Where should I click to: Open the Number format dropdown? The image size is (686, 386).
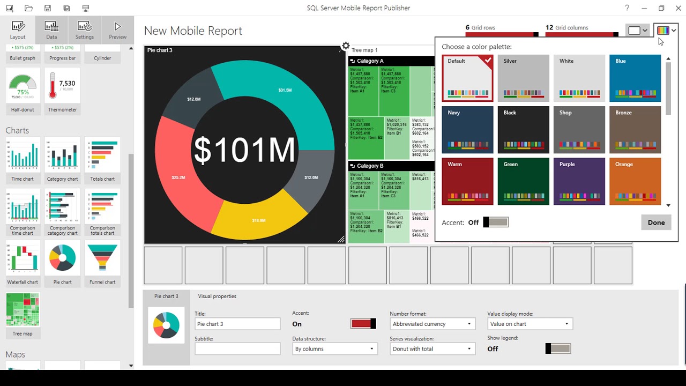[432, 324]
